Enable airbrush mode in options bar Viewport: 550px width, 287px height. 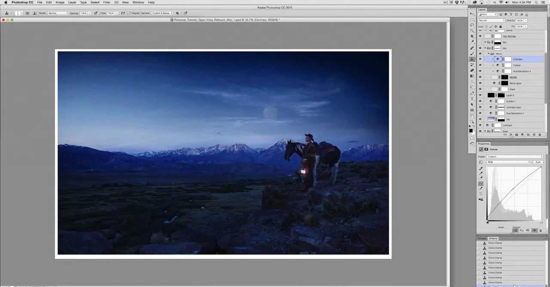click(123, 13)
